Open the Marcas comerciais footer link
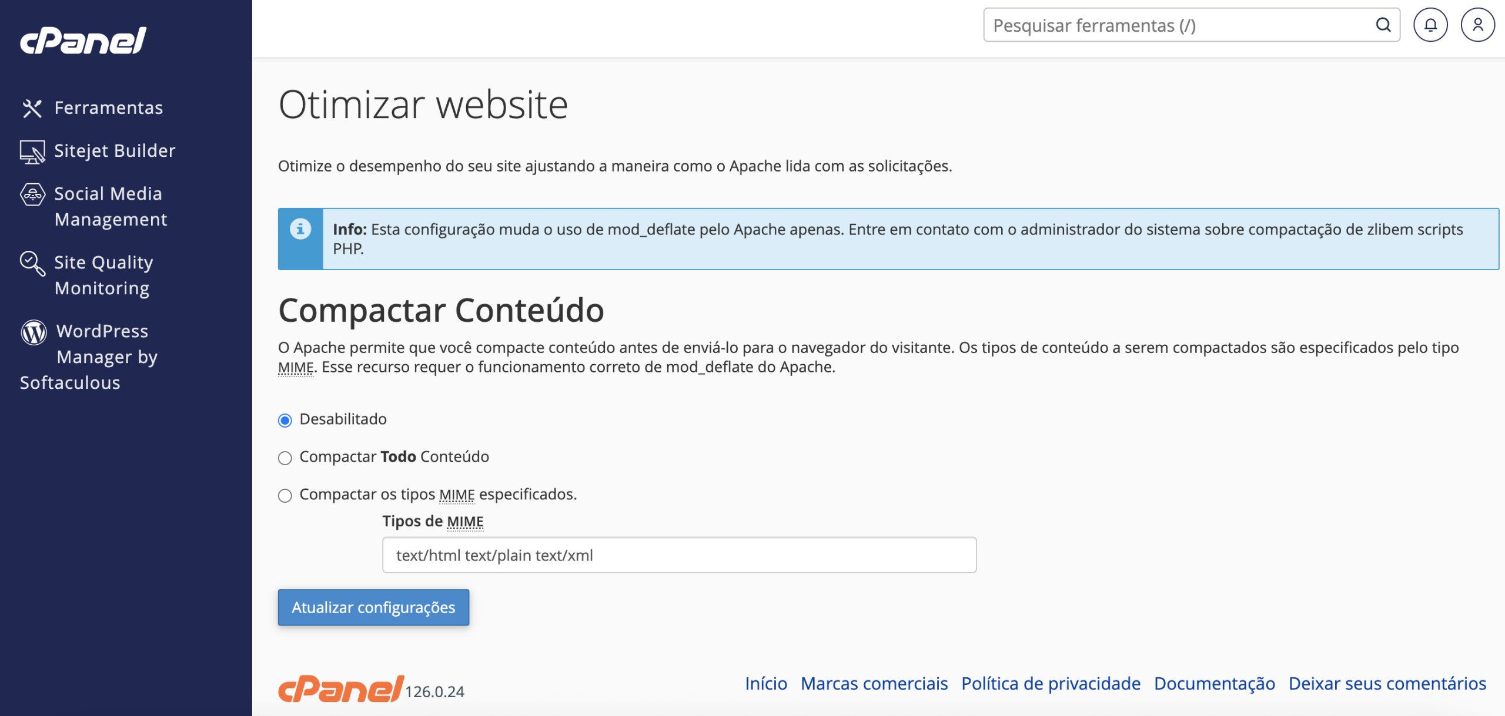 tap(874, 683)
